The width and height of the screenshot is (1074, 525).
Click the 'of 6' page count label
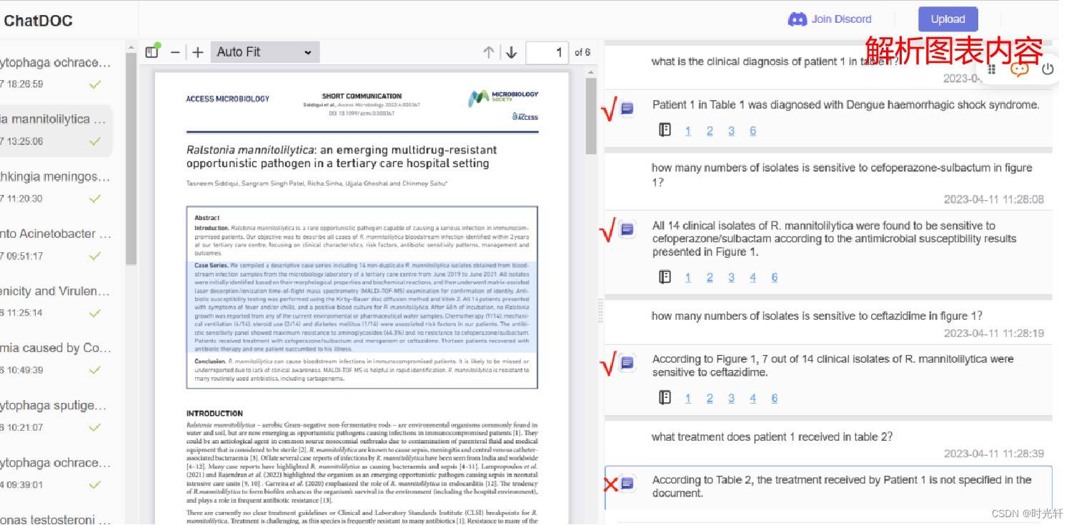(x=582, y=52)
